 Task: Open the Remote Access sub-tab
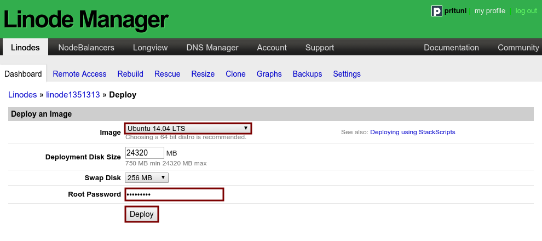click(x=79, y=74)
